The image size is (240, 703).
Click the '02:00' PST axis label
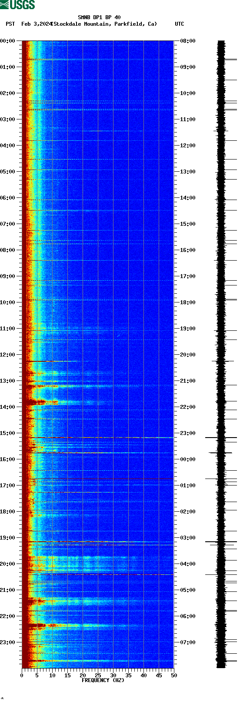pyautogui.click(x=8, y=93)
